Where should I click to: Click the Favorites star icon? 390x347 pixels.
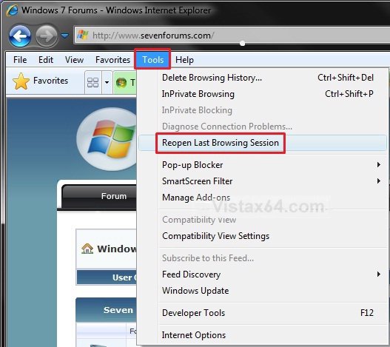point(21,81)
